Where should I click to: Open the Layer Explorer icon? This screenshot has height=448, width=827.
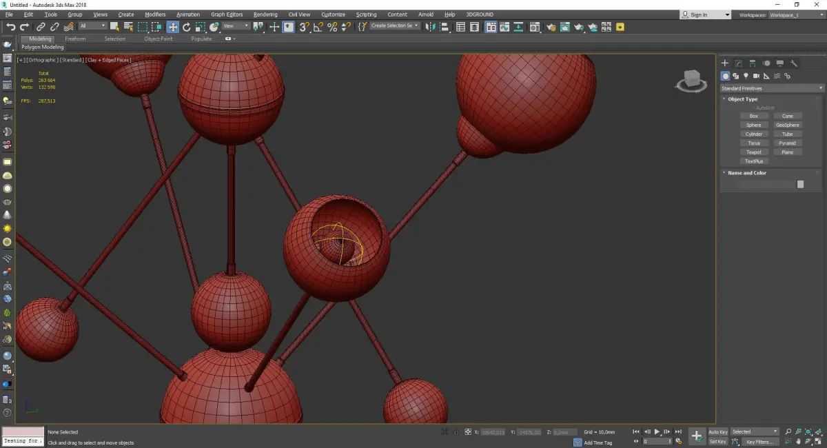(474, 27)
